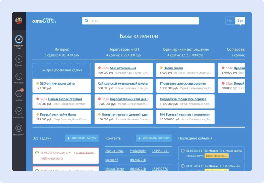This screenshot has width=264, height=183.
Task: Open the Интерес pipeline stage
Action: [61, 49]
